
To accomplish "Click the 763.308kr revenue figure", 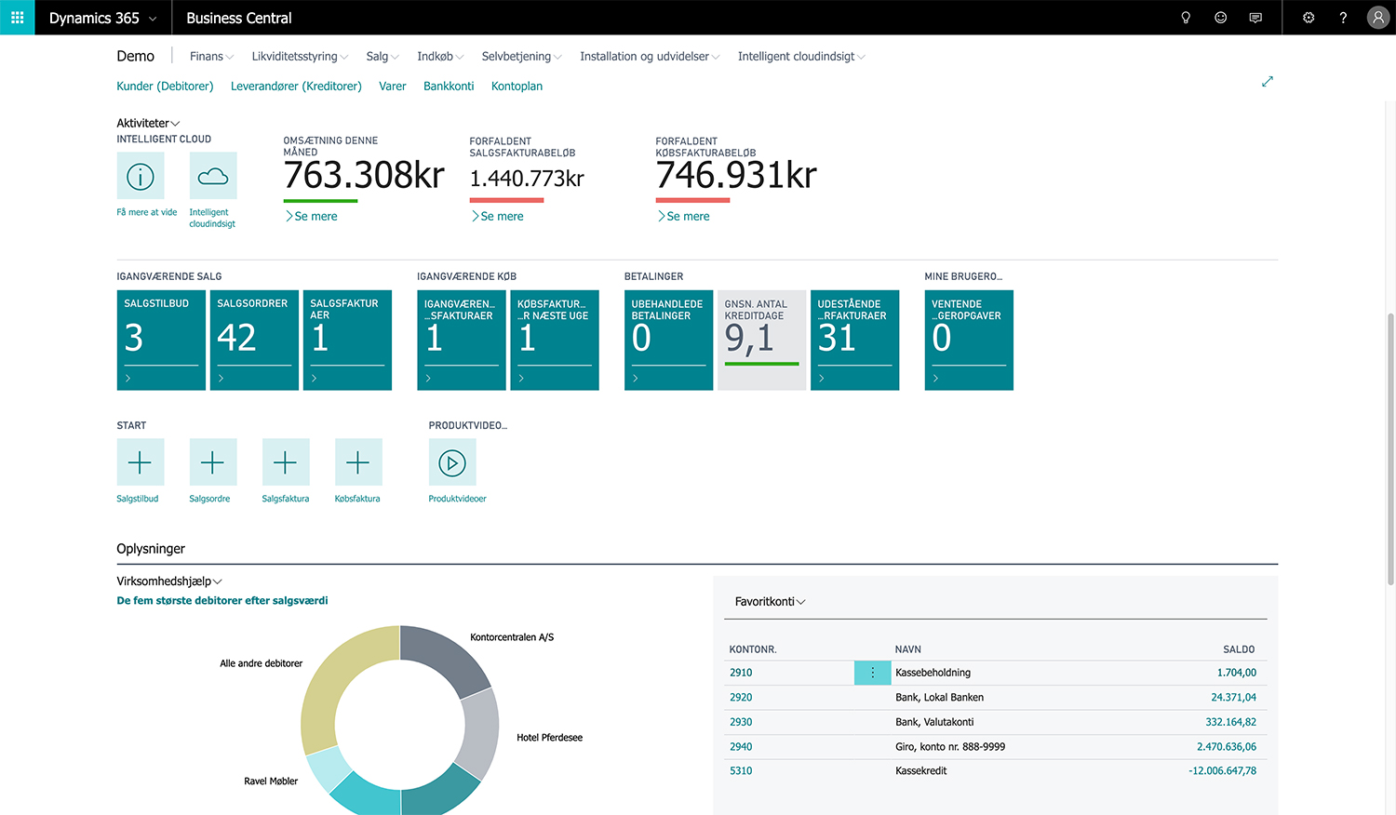I will point(364,175).
